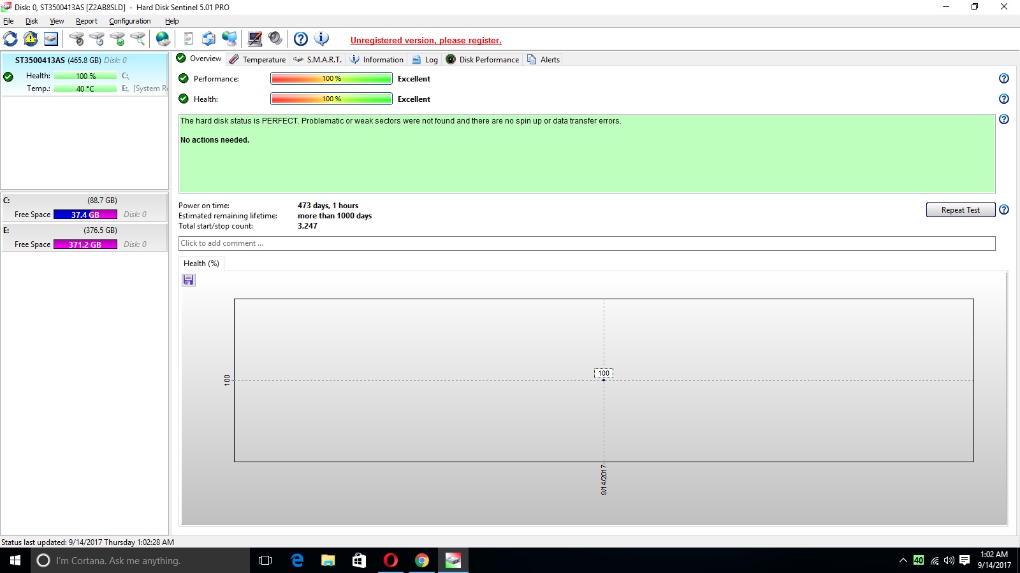Open the Windows Start menu
Screen dimensions: 1020x573
(15, 560)
